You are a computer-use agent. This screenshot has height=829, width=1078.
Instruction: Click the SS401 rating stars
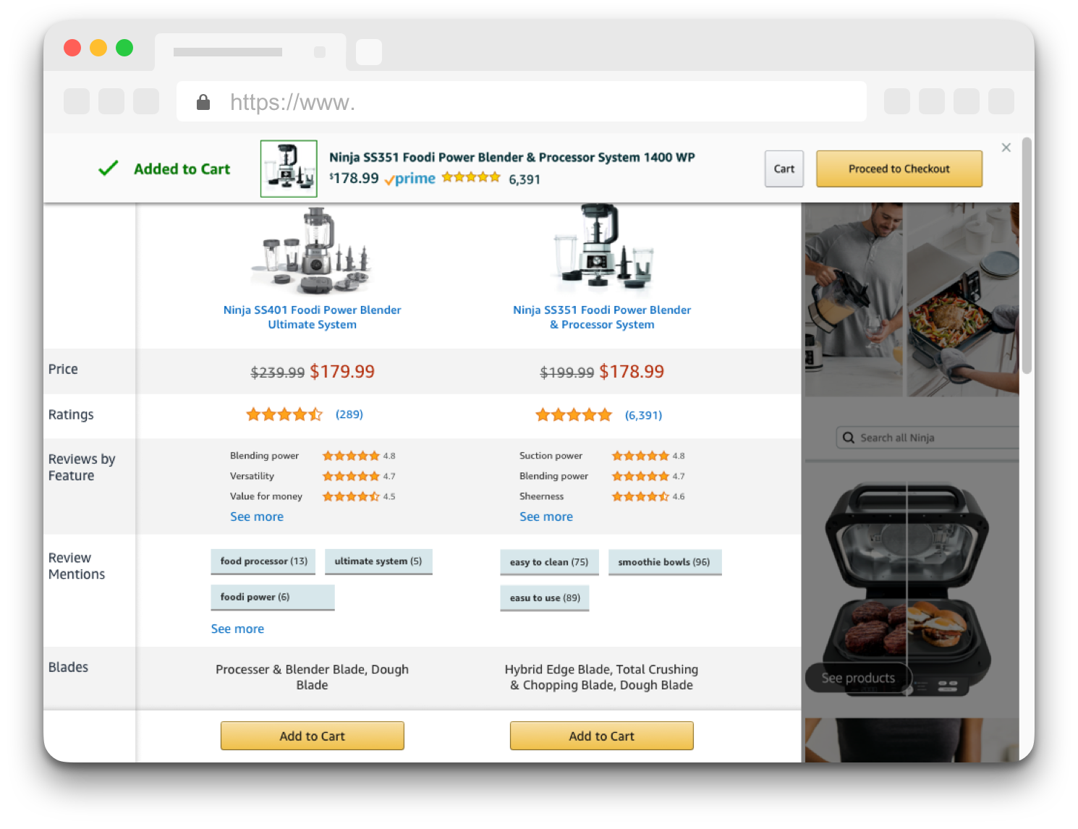pos(284,414)
